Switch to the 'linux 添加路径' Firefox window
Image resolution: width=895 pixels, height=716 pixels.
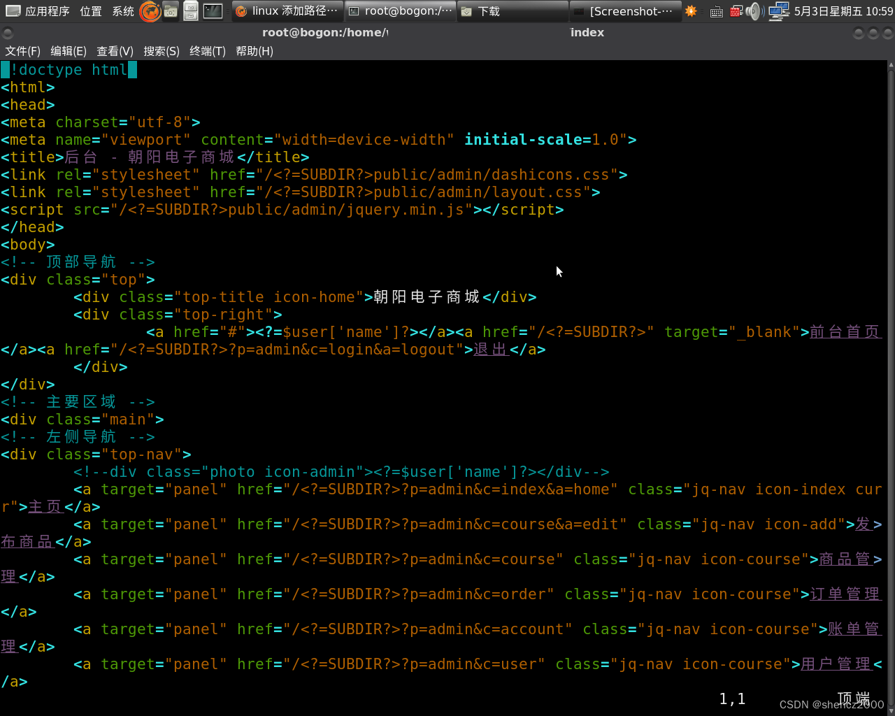[287, 11]
